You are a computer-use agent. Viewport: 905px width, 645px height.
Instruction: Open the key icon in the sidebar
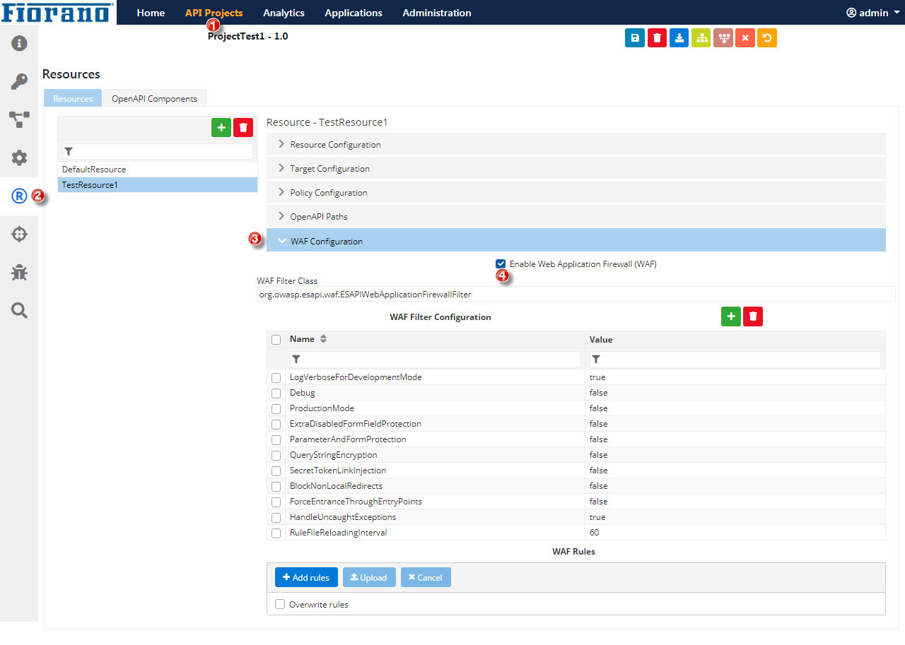[x=19, y=82]
